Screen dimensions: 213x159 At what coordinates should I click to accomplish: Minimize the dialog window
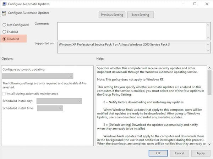(183, 4)
